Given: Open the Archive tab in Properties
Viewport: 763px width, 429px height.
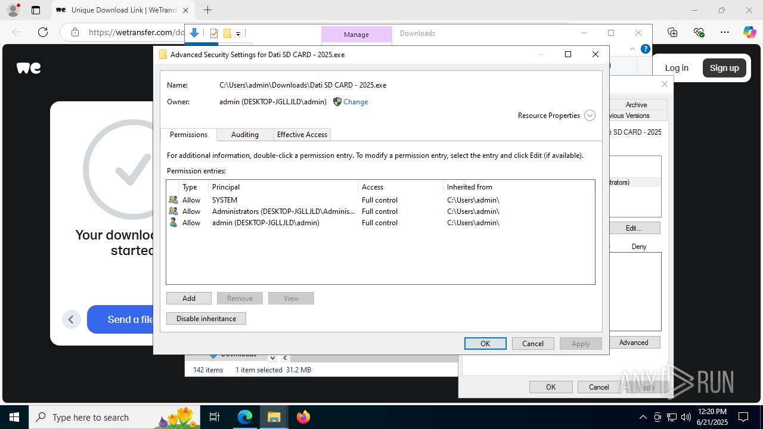Looking at the screenshot, I should (x=637, y=105).
